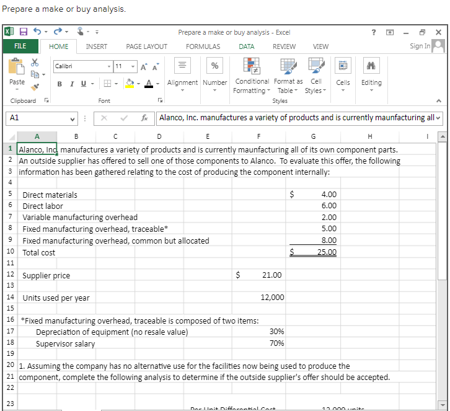
Task: Open the Excel help question mark
Action: [373, 32]
